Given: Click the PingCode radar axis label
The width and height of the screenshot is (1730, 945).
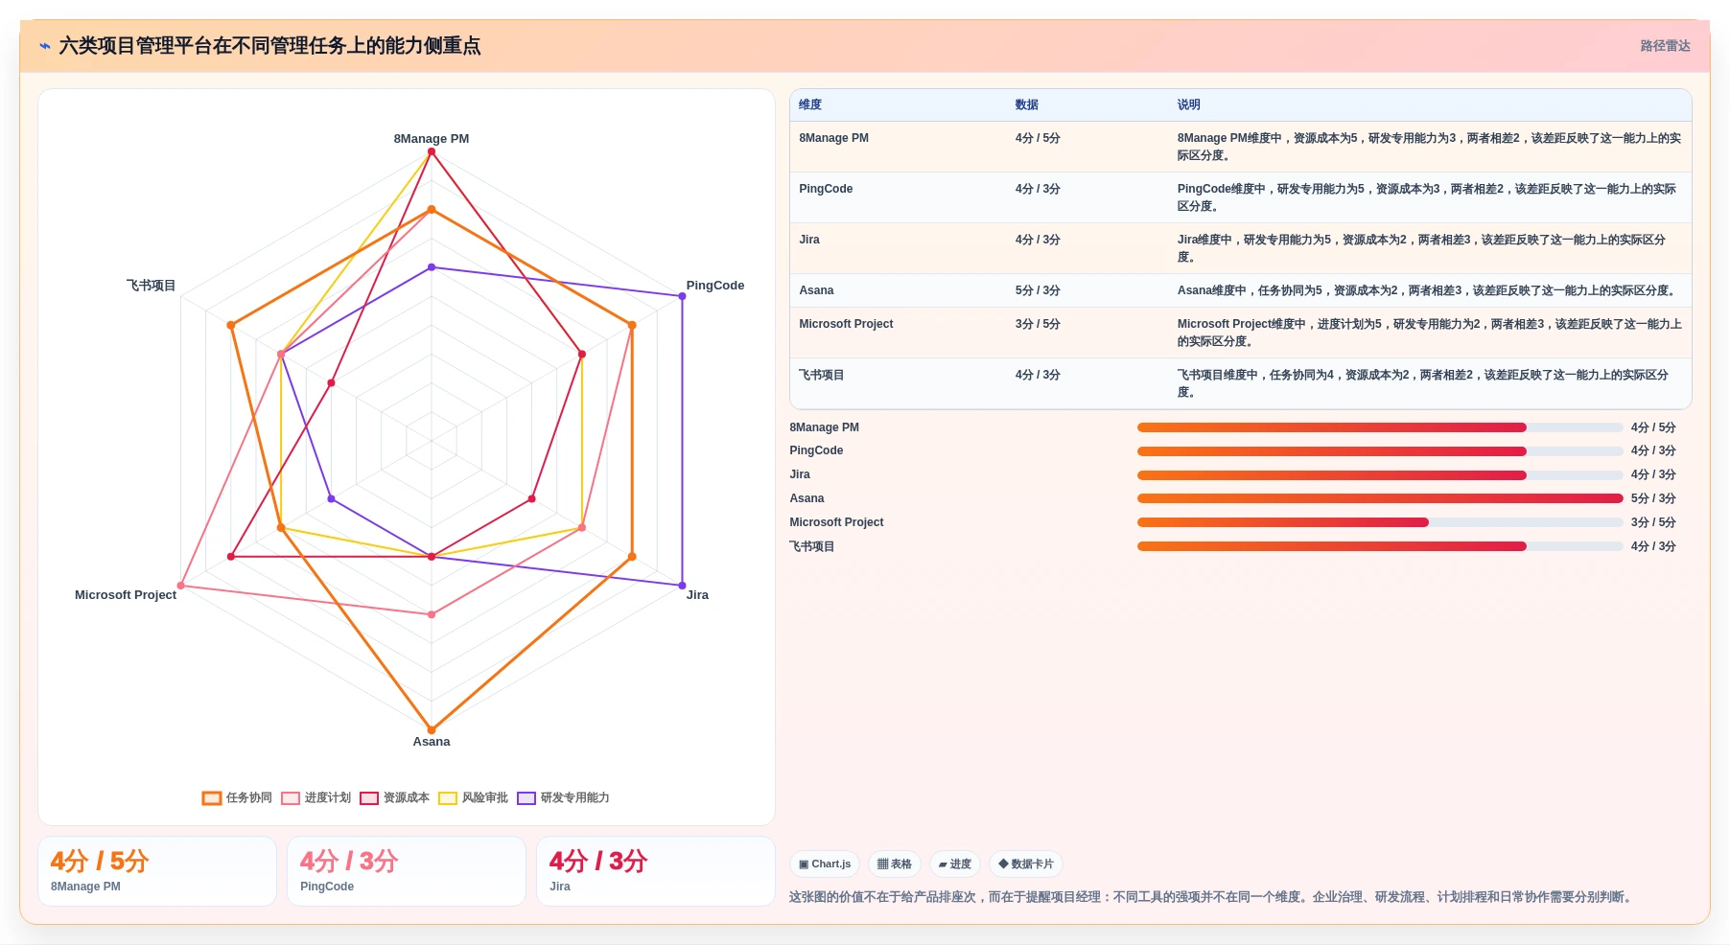Looking at the screenshot, I should pyautogui.click(x=715, y=285).
